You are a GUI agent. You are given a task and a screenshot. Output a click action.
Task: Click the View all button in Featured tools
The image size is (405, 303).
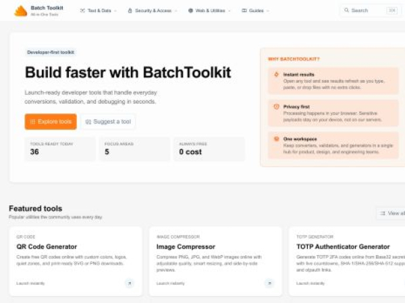click(x=391, y=213)
